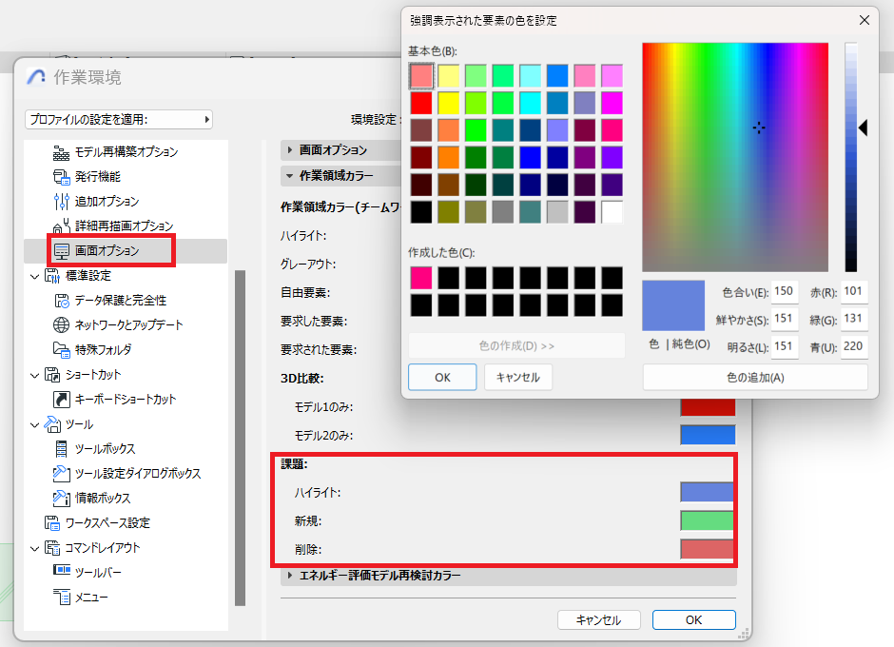The image size is (894, 647).
Task: Select the 発行機能 tree row
Action: [126, 177]
